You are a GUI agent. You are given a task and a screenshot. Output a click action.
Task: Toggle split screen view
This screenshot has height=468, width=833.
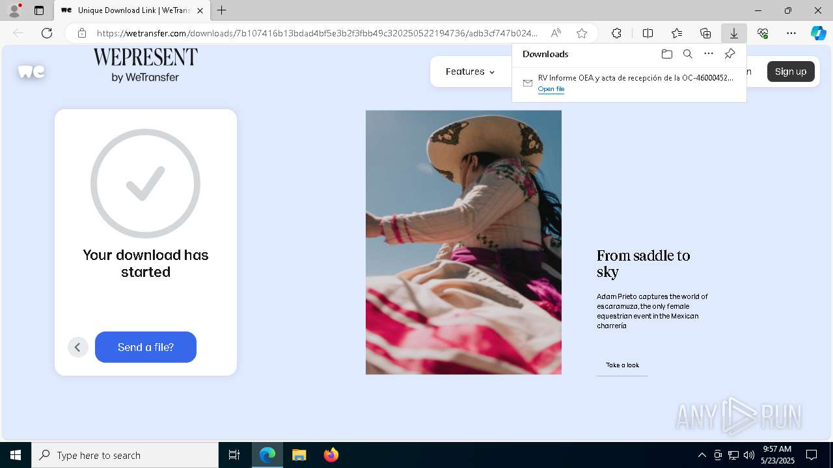point(648,33)
